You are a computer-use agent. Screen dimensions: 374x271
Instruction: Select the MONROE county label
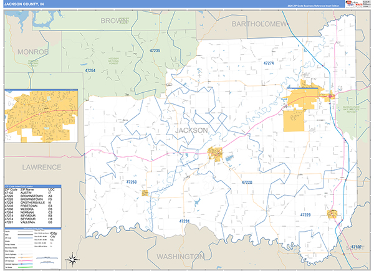[33, 52]
